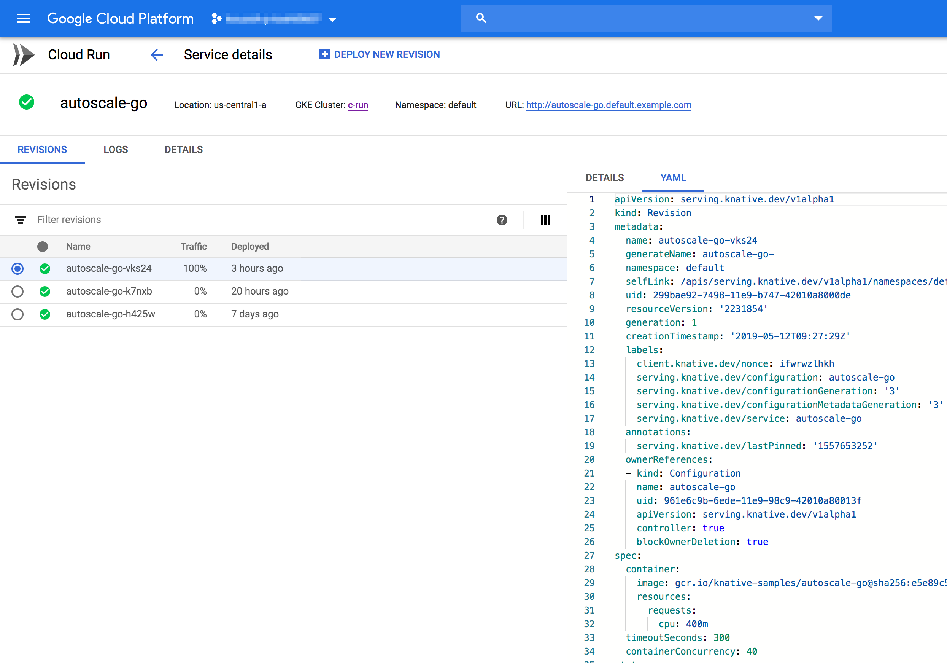Click the Revisions section heading
Image resolution: width=947 pixels, height=663 pixels.
click(x=44, y=185)
